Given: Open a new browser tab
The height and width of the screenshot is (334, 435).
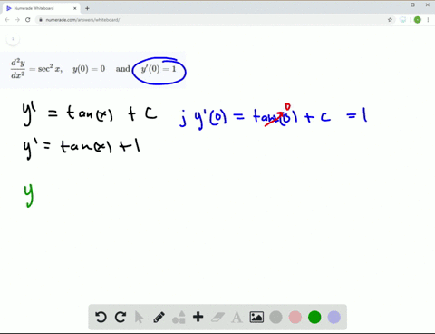Looking at the screenshot, I should coord(87,8).
